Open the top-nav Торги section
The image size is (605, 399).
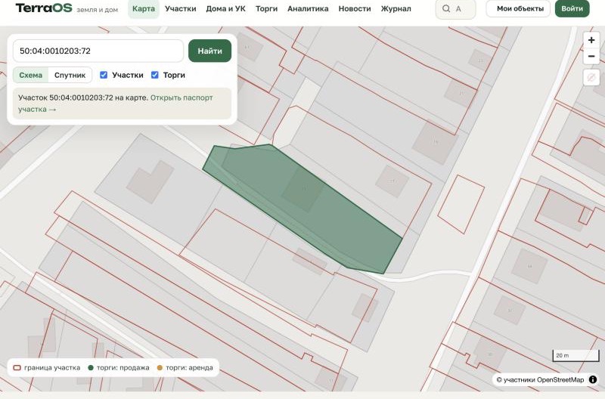point(266,8)
